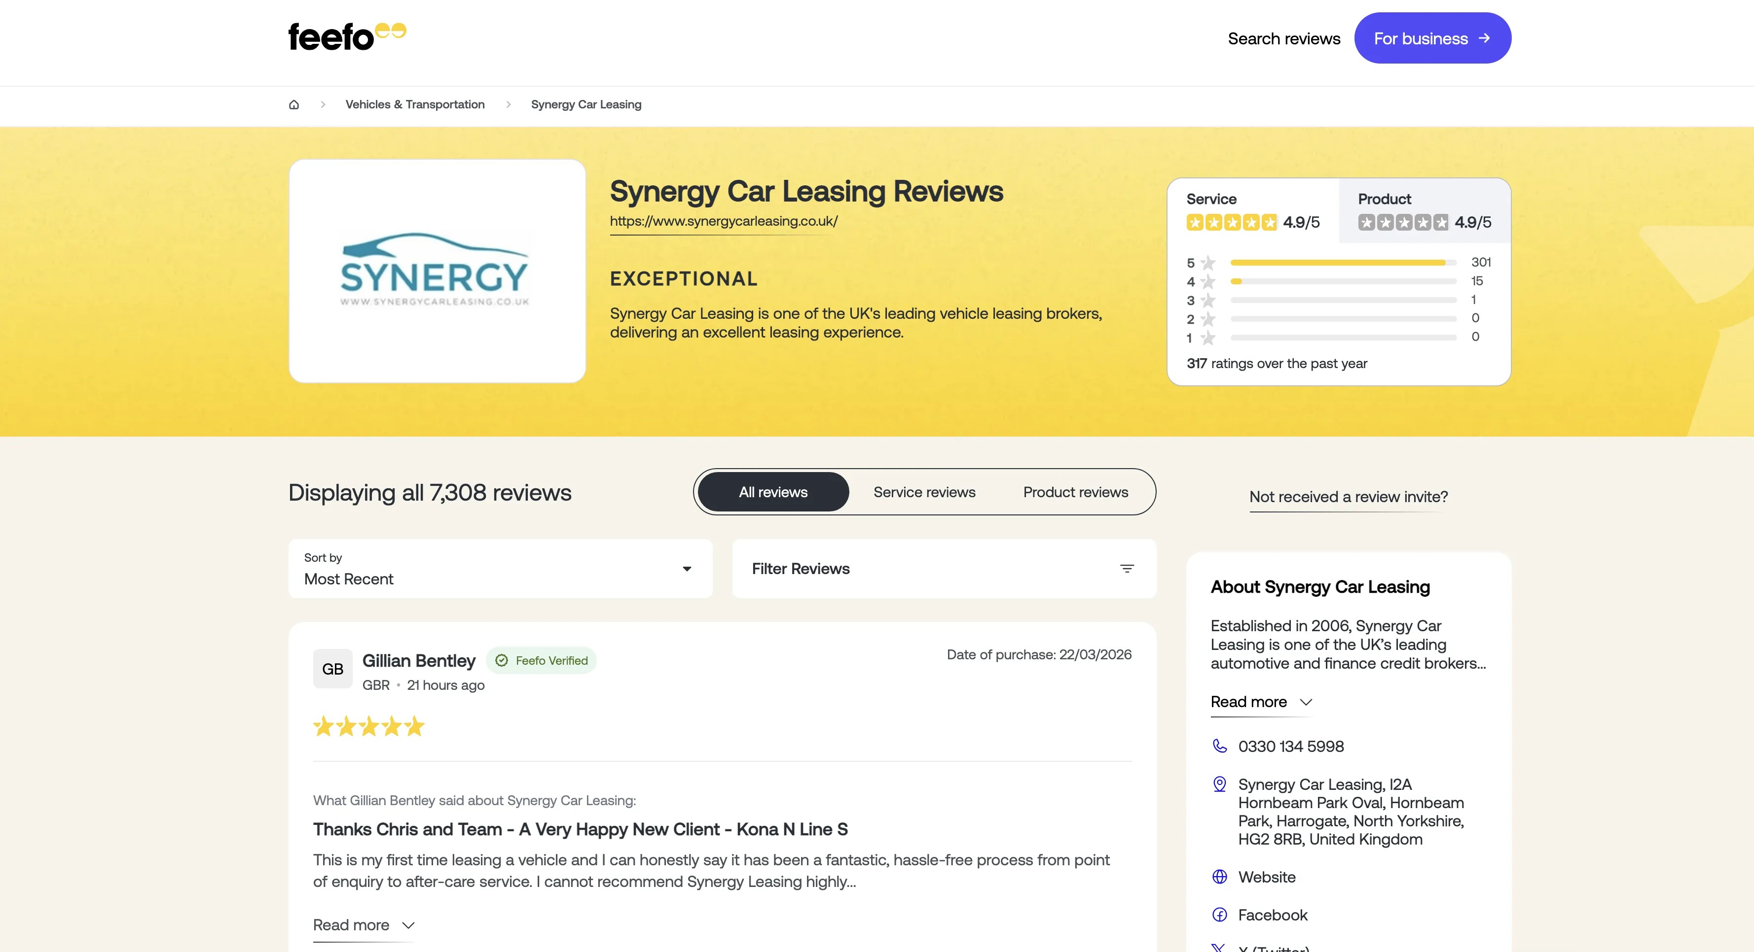Click 'Date of purchase: 22/03/2026' text

click(x=1039, y=655)
